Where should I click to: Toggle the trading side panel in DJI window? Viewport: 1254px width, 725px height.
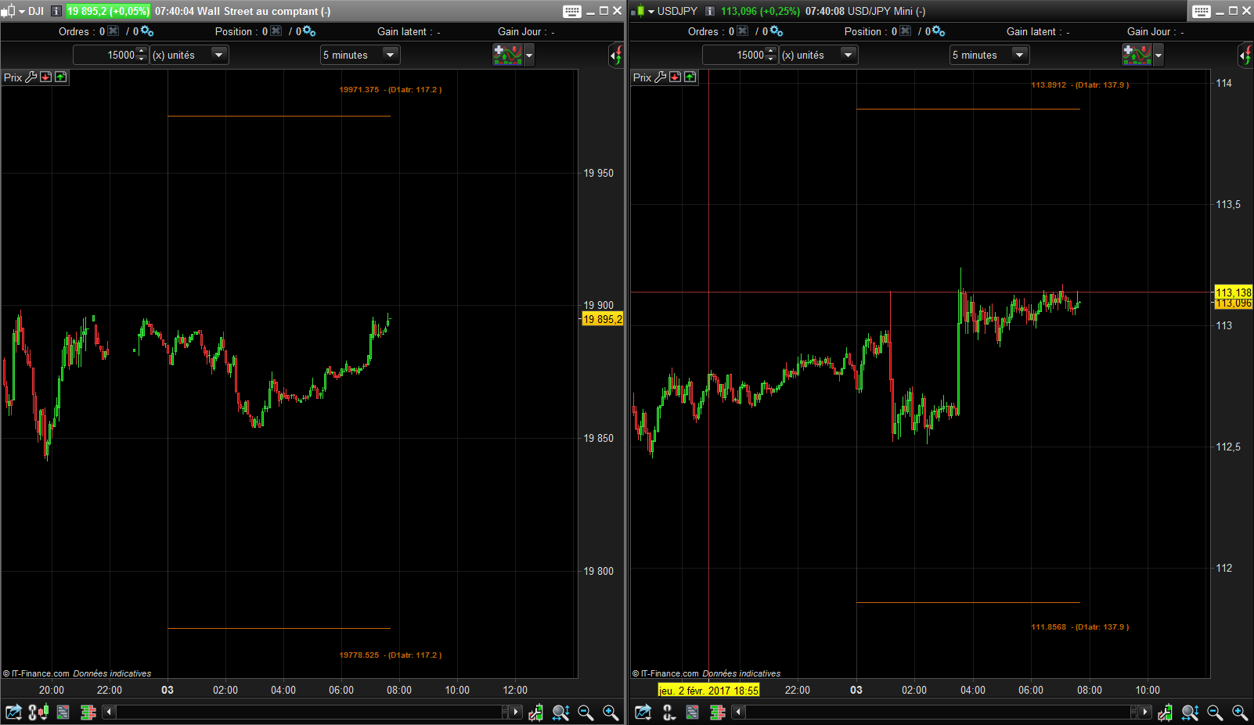(617, 56)
